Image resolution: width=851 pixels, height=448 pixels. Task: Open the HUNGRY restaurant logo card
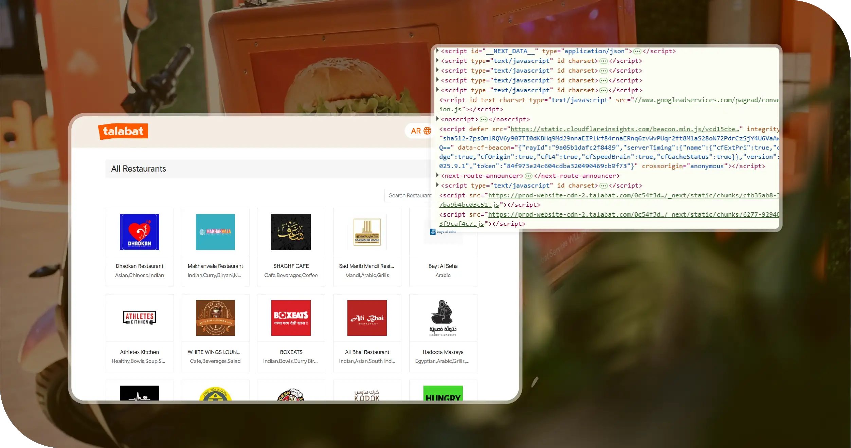443,393
